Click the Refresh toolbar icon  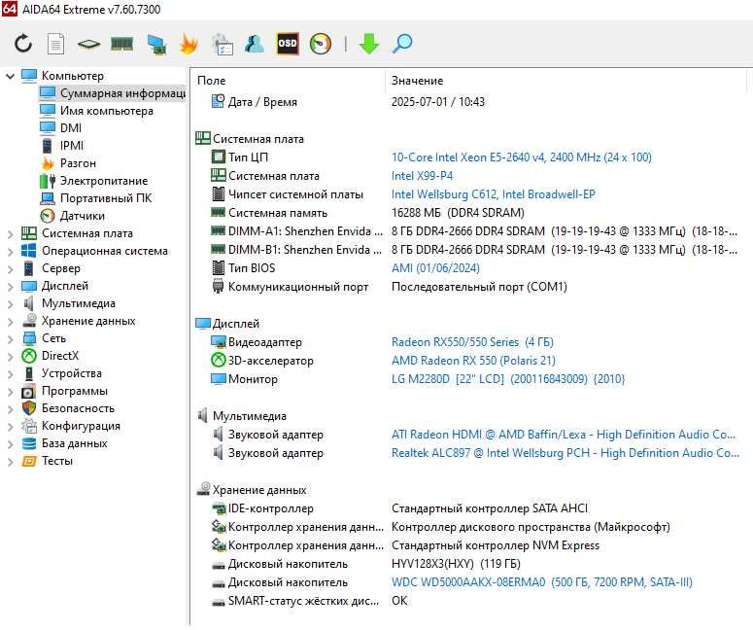coord(23,44)
